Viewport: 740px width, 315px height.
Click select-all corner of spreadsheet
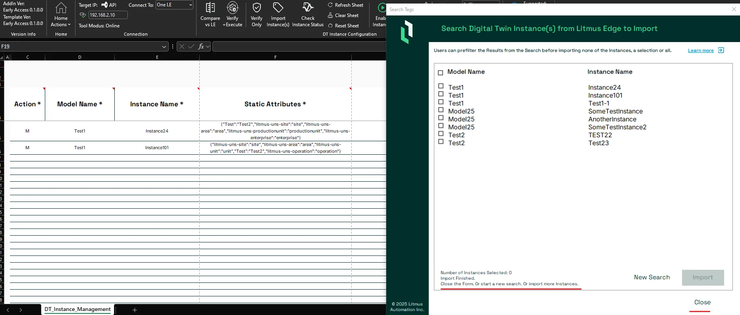[2, 58]
